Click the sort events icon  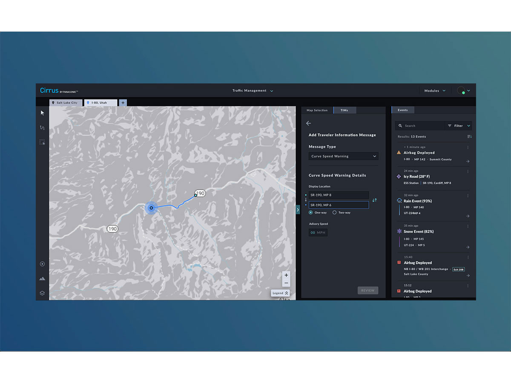[469, 137]
